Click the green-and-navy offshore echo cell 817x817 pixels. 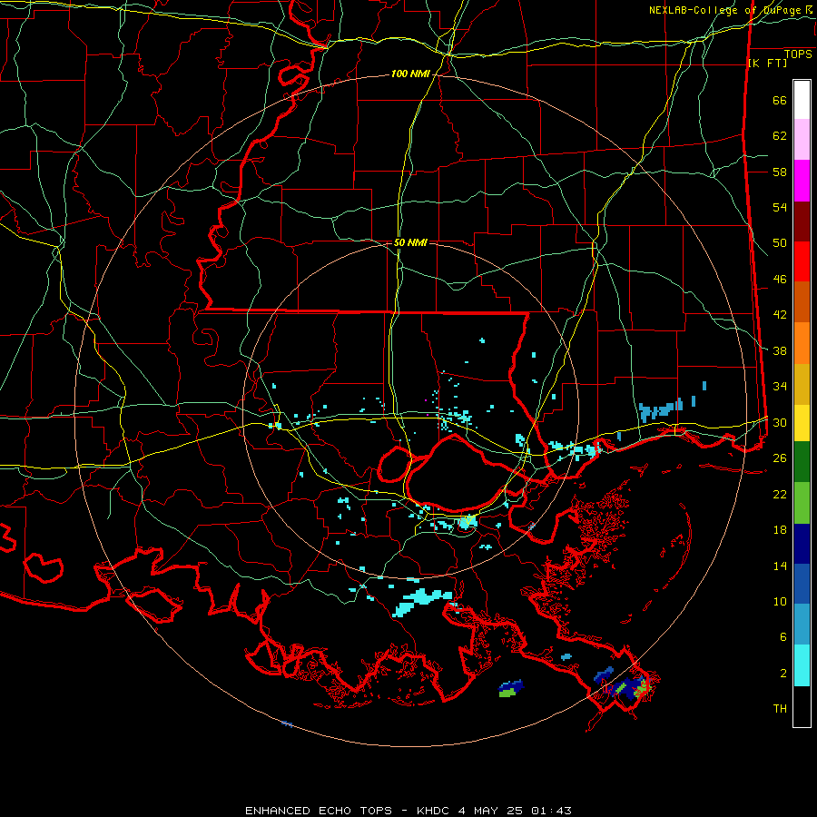[510, 688]
